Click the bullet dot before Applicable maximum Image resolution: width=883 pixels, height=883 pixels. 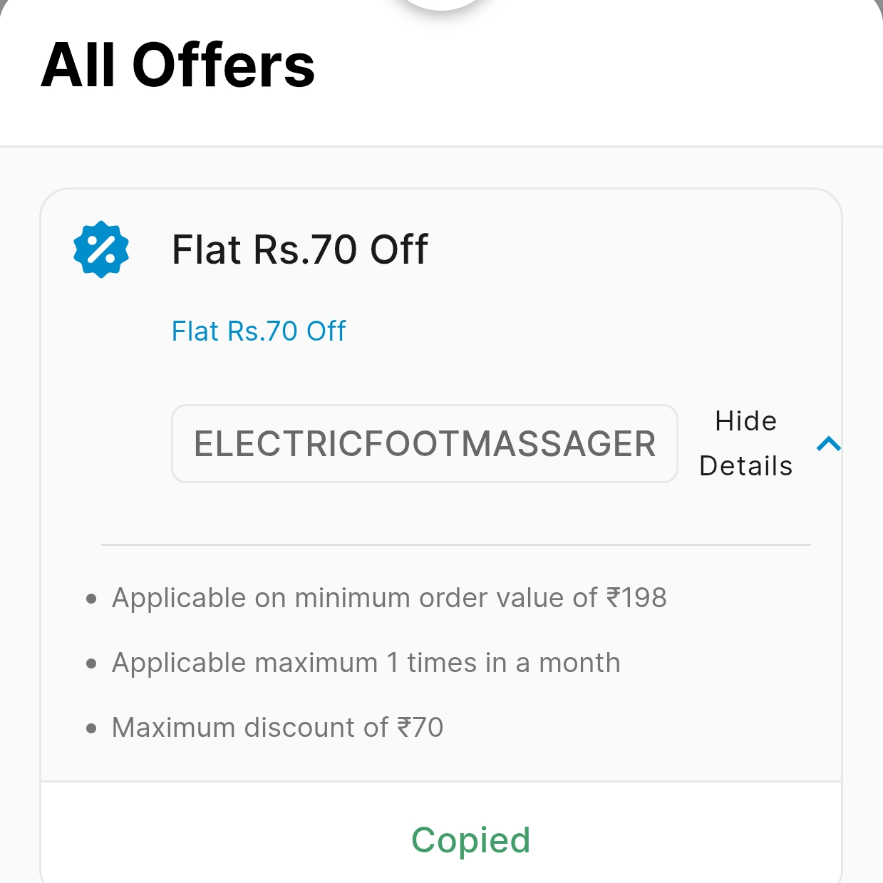tap(91, 663)
